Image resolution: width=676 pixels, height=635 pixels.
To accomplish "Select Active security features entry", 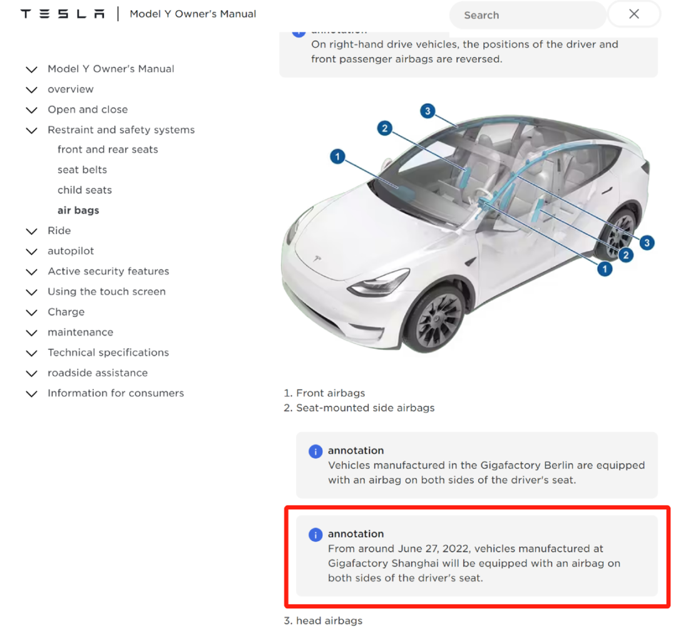I will pyautogui.click(x=108, y=271).
